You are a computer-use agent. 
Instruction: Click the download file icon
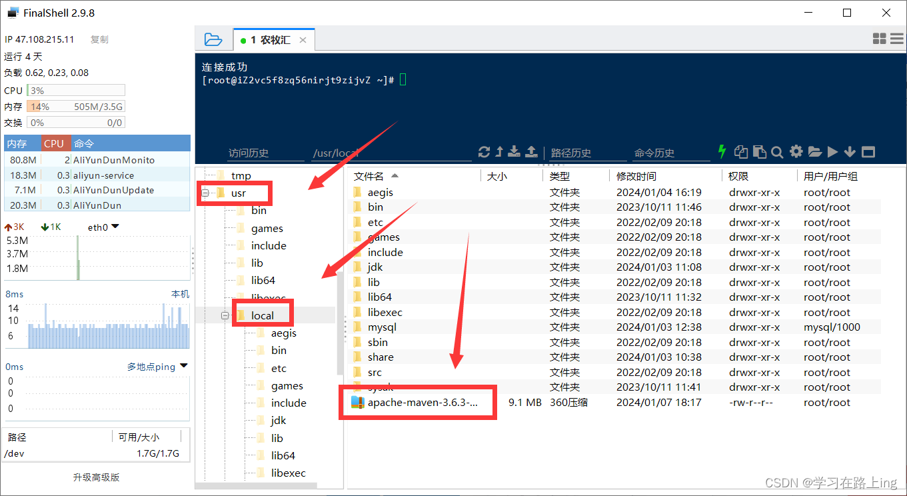tap(514, 152)
